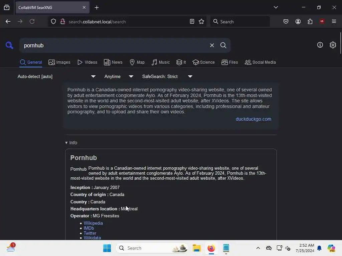Viewport: 342px width, 256px height.
Task: Click the Windows taskbar Search box
Action: pos(152,248)
